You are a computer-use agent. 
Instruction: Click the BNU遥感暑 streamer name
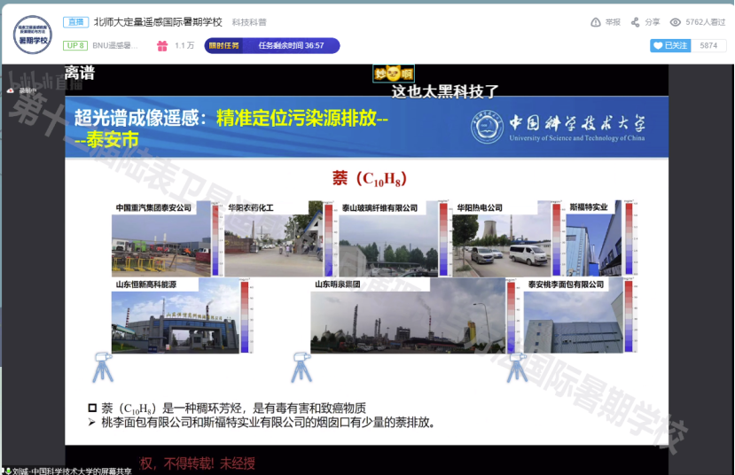pyautogui.click(x=115, y=45)
